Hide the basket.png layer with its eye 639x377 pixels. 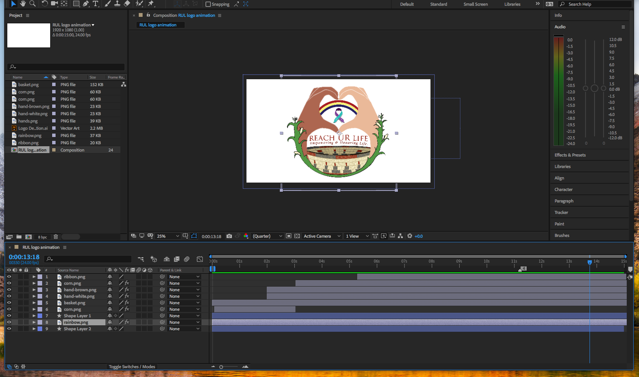tap(9, 303)
